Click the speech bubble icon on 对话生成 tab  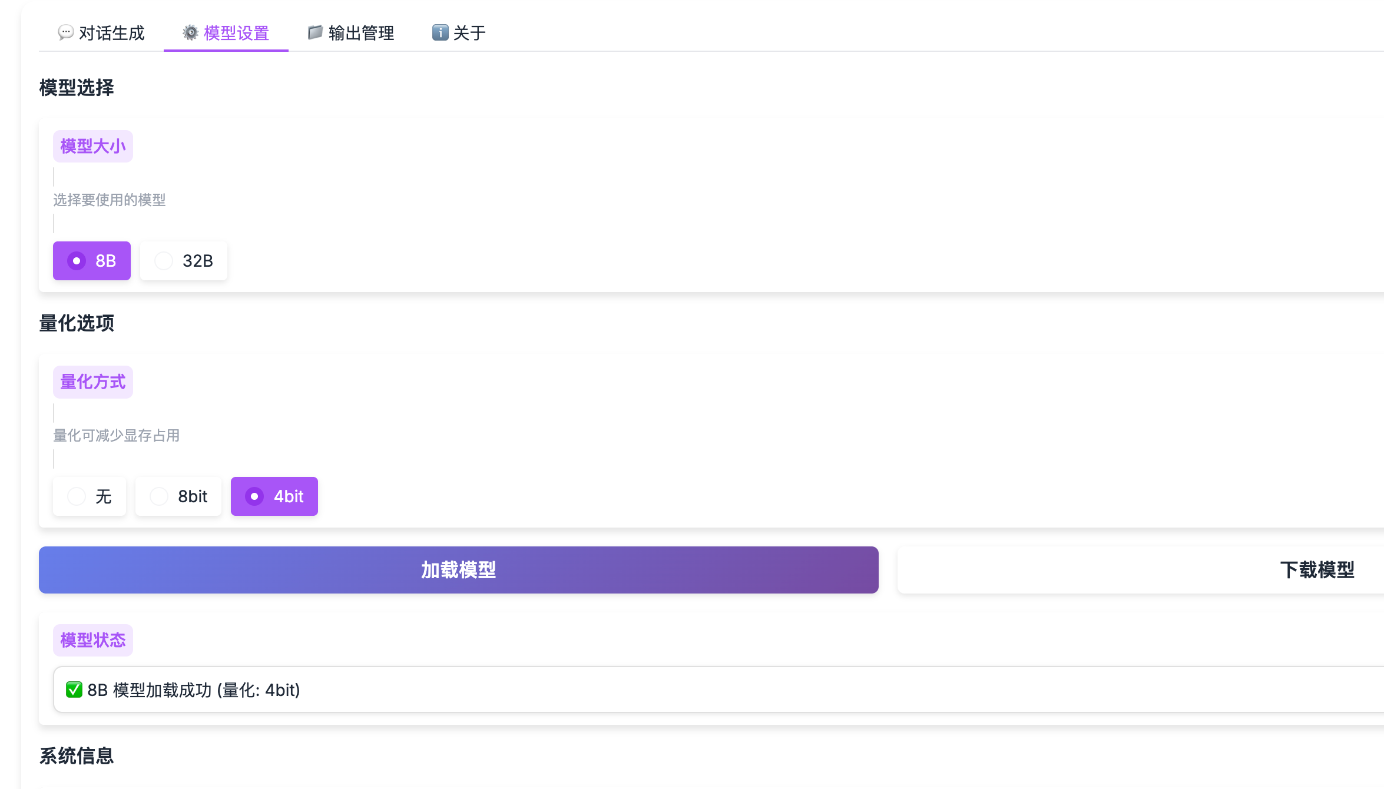tap(65, 32)
